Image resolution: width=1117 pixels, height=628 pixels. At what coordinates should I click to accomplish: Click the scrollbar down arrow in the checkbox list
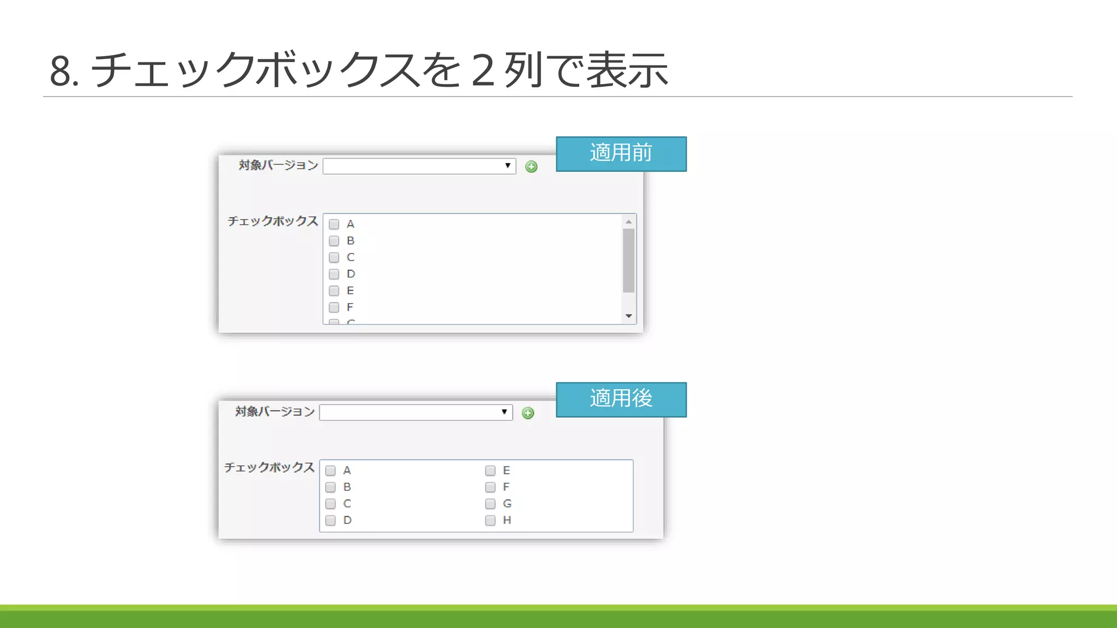(629, 316)
